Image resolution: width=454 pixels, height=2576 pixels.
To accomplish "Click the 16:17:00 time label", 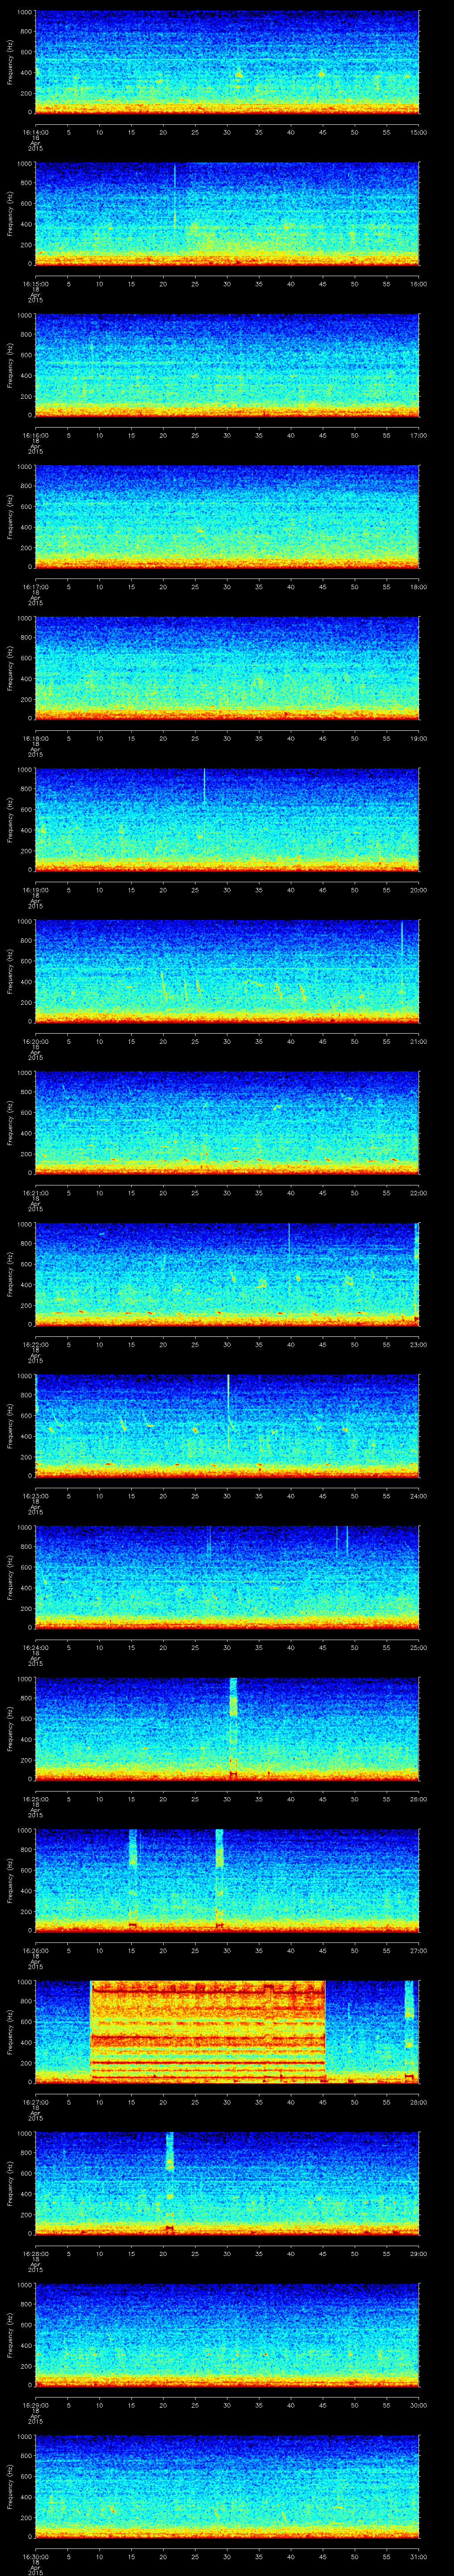I will click(35, 587).
